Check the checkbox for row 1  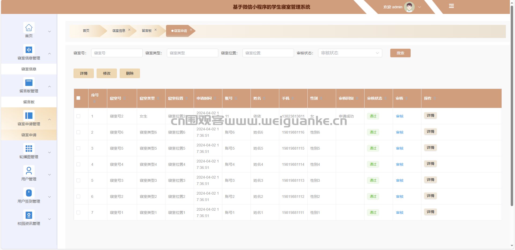[78, 116]
